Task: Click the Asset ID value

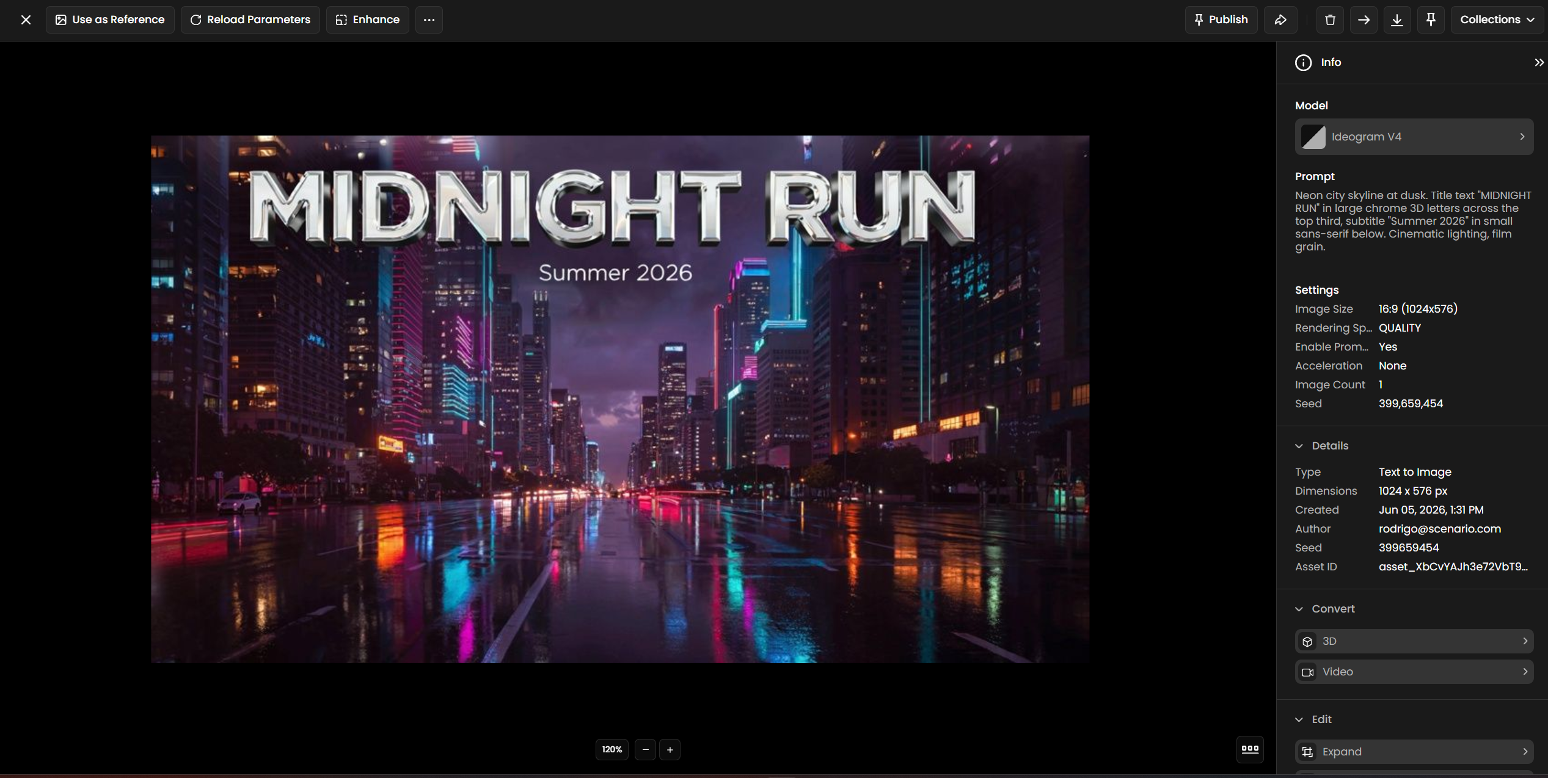Action: [1453, 567]
